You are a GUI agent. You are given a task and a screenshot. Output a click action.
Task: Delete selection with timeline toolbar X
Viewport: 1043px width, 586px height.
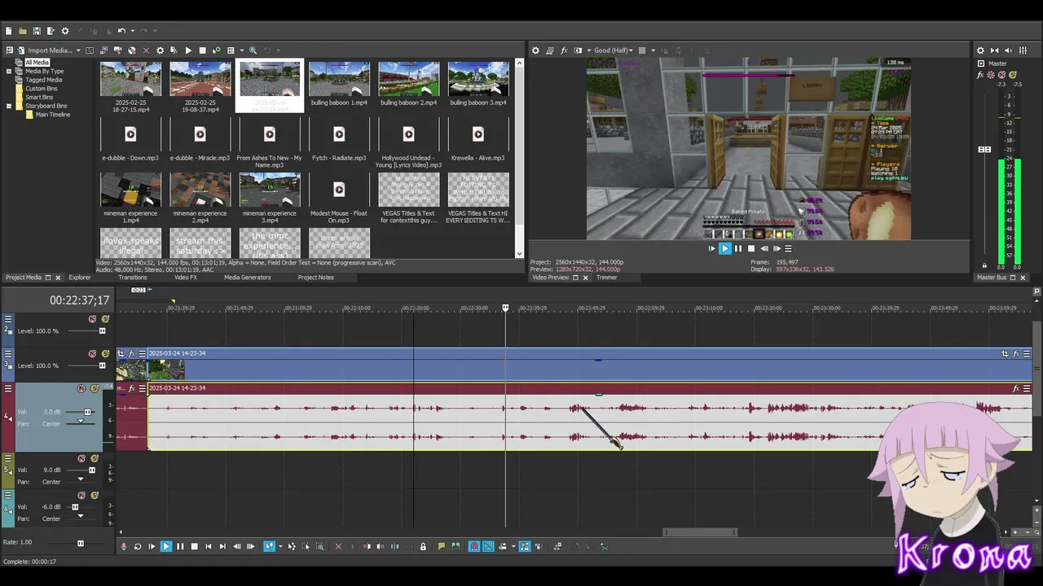click(338, 546)
